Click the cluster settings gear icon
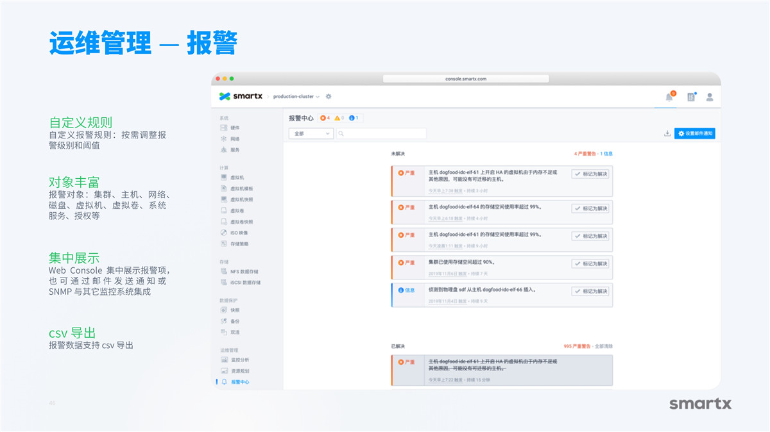This screenshot has width=770, height=432. point(329,97)
